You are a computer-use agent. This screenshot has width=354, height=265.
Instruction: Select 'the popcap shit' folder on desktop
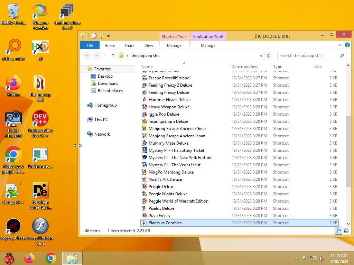40,88
